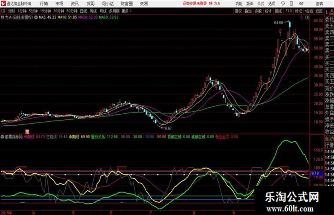Click the 标记 toolbar button
Image resolution: width=334 pixels, height=215 pixels.
(x=298, y=11)
